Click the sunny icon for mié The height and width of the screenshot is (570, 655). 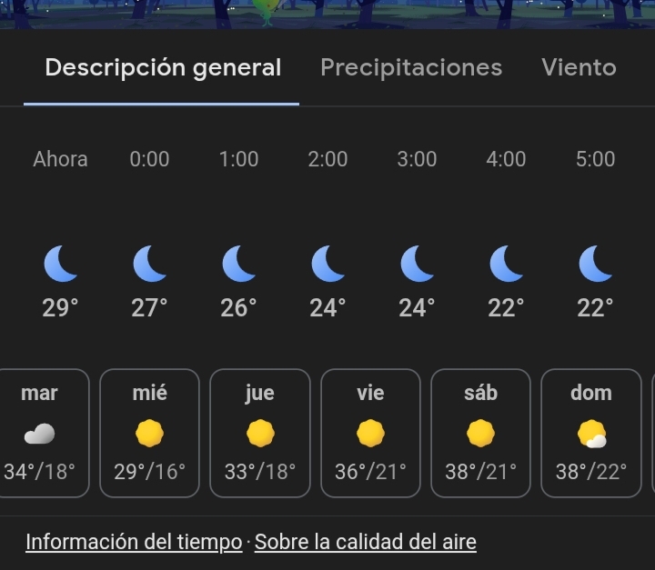[x=149, y=433]
